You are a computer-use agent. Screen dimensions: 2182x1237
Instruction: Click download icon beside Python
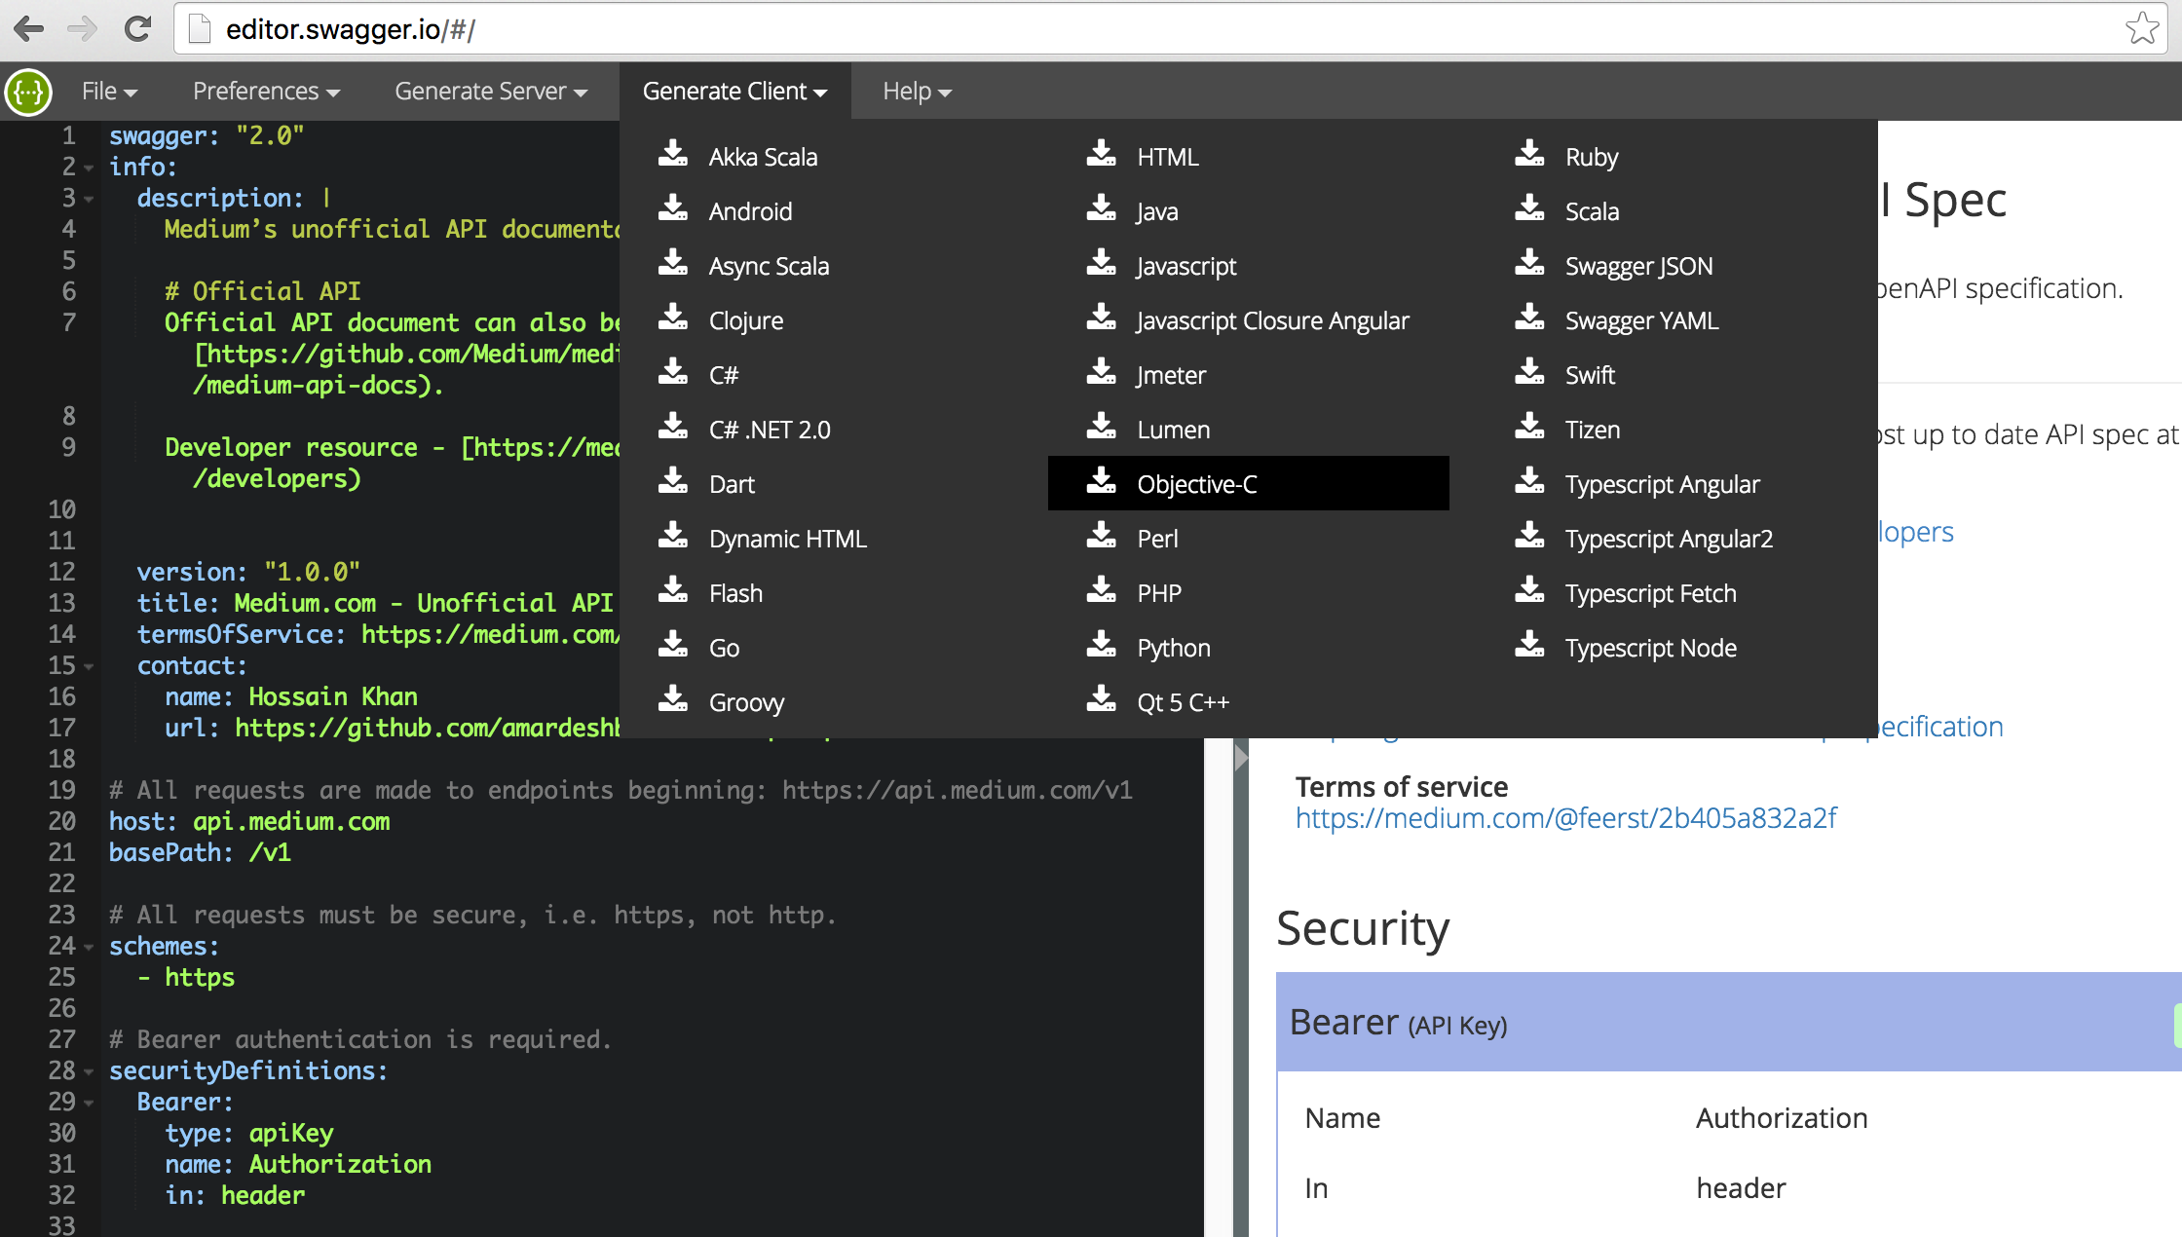[1102, 644]
